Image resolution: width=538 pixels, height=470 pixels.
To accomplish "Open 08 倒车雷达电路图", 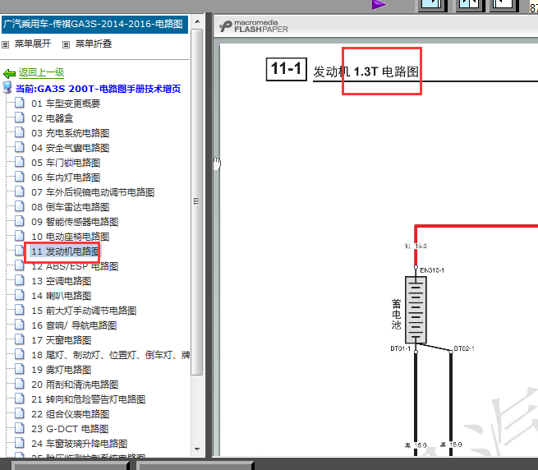I will [70, 207].
